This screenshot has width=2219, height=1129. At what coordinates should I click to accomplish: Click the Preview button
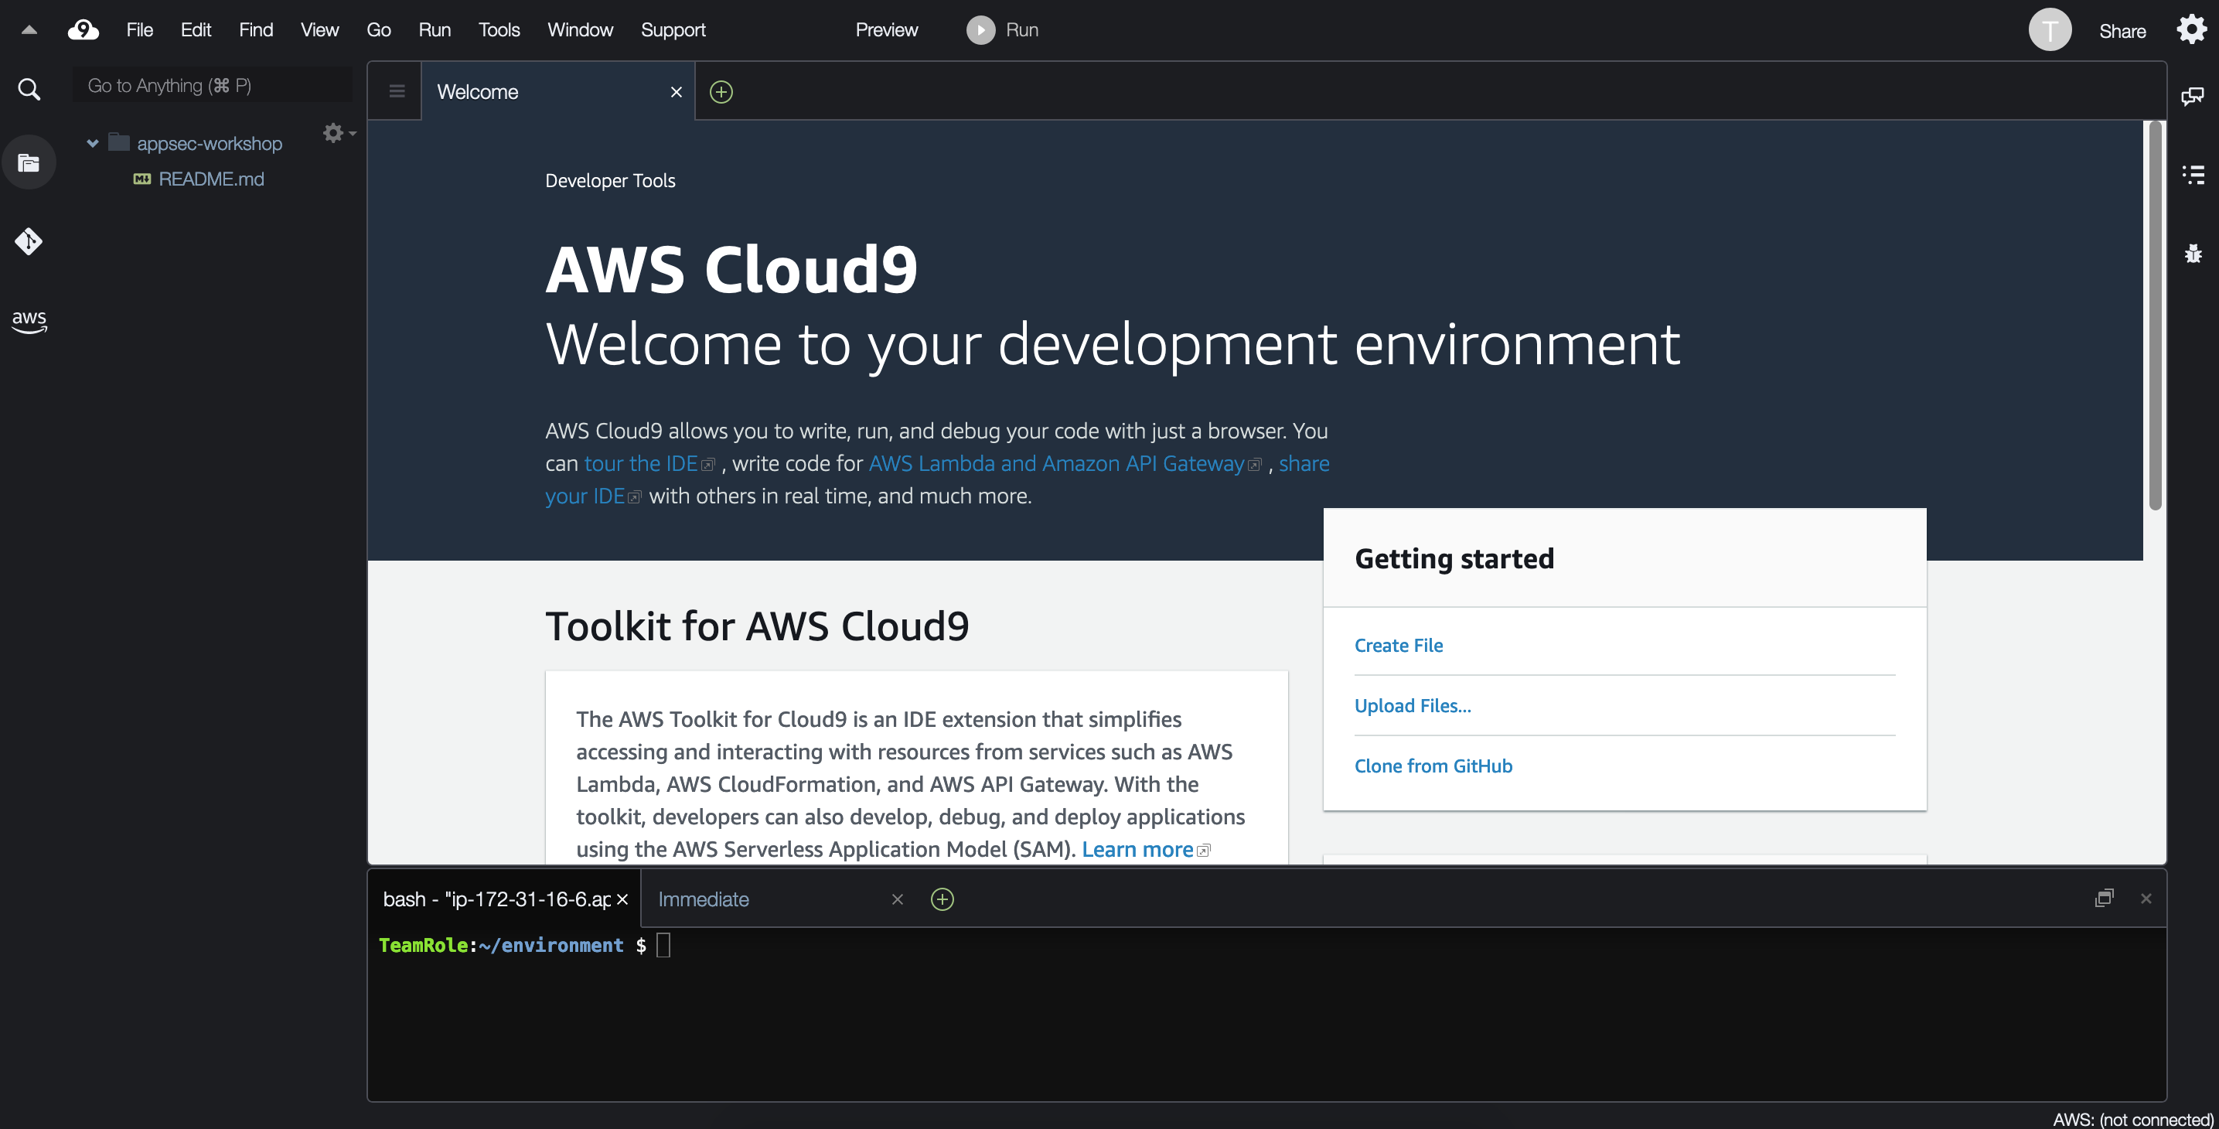886,30
